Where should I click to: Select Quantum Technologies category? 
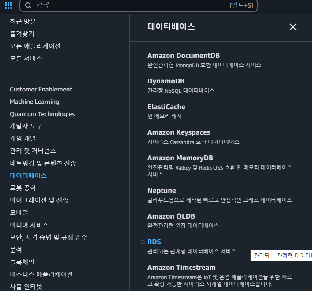coord(42,114)
